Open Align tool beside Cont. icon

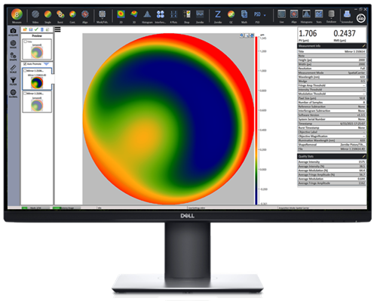[x=85, y=16]
